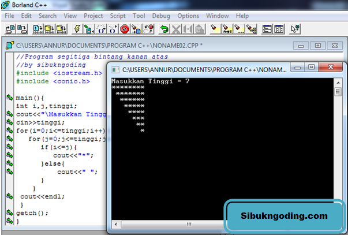
Task: Click the compile toolbar icon
Action: click(38, 29)
